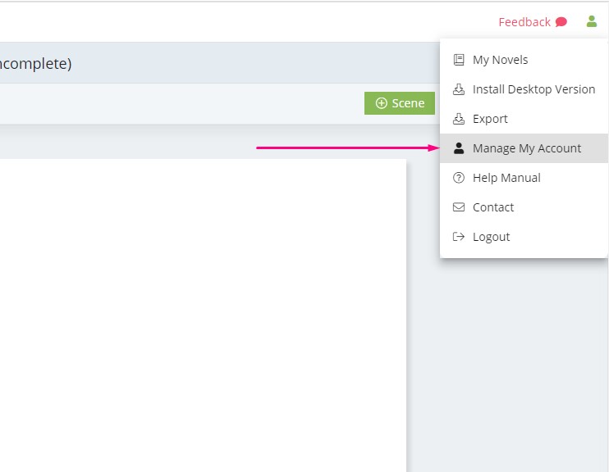Click the export tray icon beside Export
Screen dimensions: 609x472
[x=459, y=119]
